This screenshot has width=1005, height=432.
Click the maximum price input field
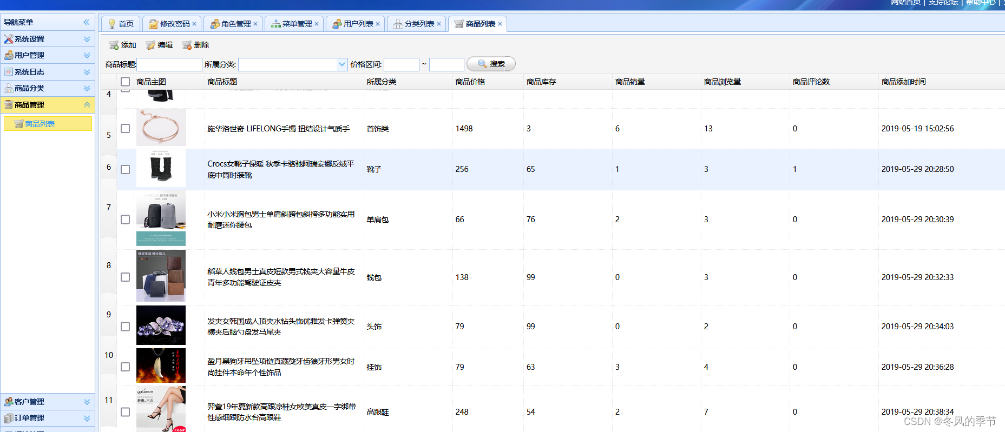[x=446, y=64]
